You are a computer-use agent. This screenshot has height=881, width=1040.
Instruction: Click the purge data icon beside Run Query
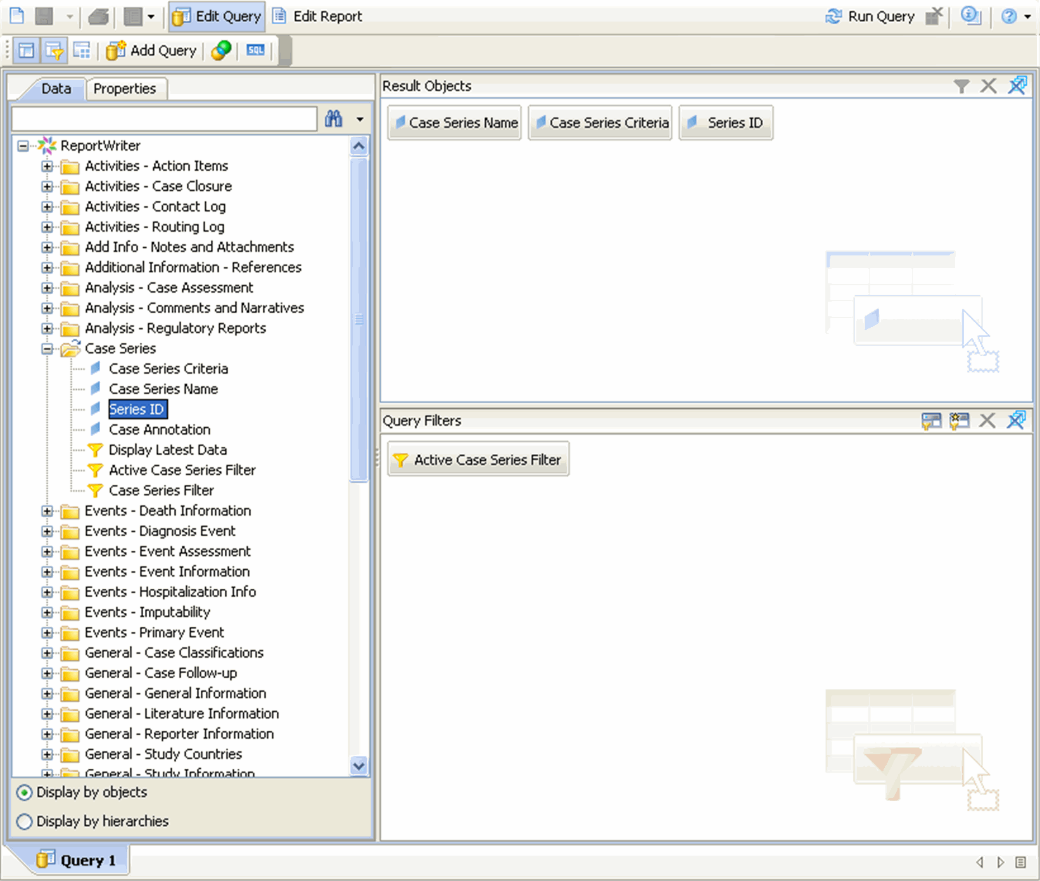pyautogui.click(x=934, y=16)
